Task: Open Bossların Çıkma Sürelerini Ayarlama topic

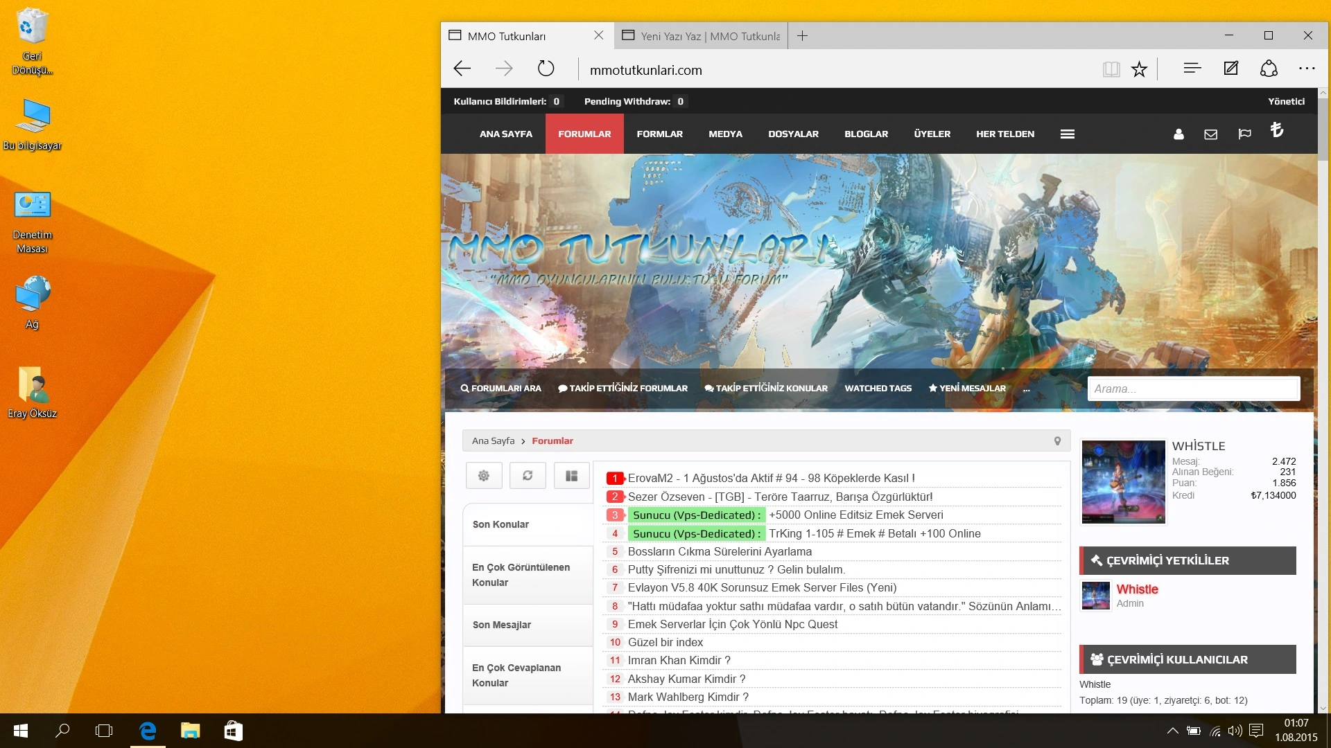Action: point(720,552)
